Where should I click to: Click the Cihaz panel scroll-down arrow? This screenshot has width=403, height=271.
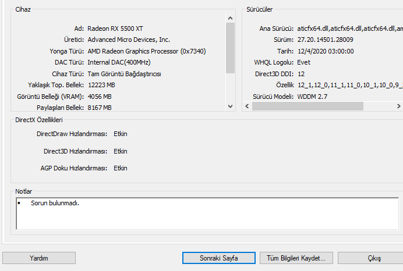click(x=230, y=106)
